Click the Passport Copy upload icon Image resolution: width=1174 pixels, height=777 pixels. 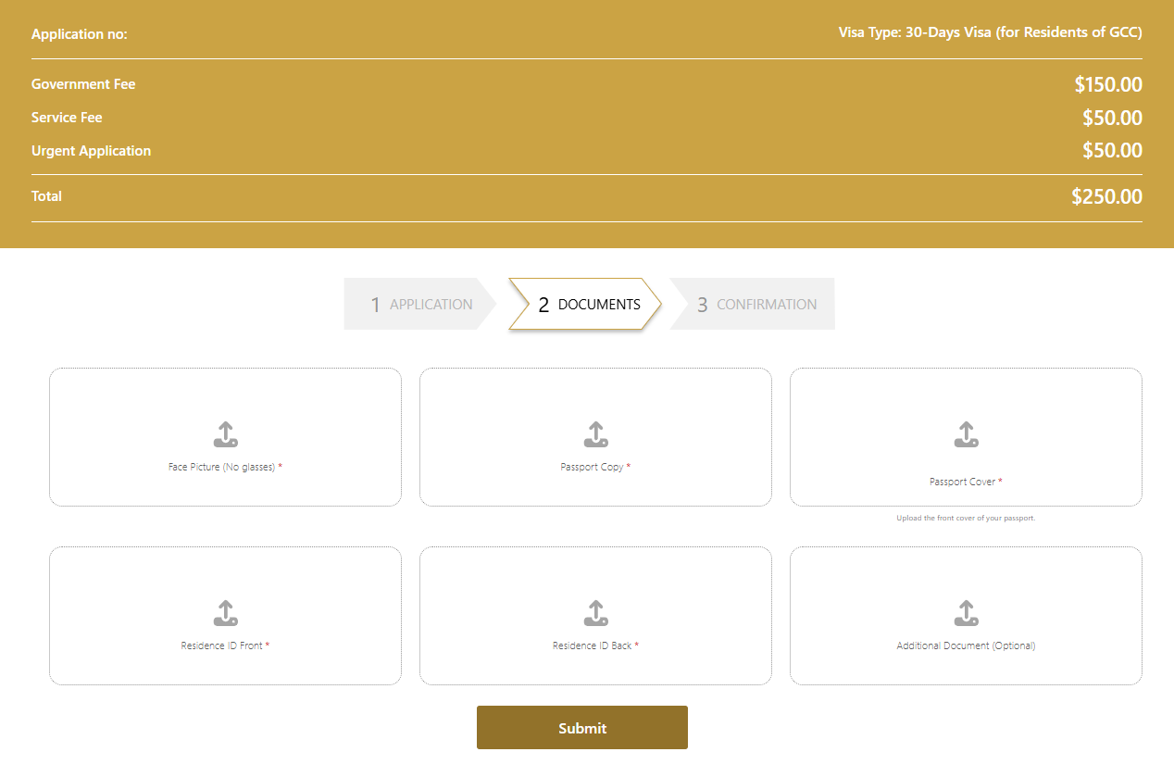(595, 434)
